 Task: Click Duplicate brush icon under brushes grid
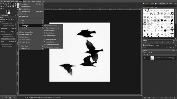point(157,42)
